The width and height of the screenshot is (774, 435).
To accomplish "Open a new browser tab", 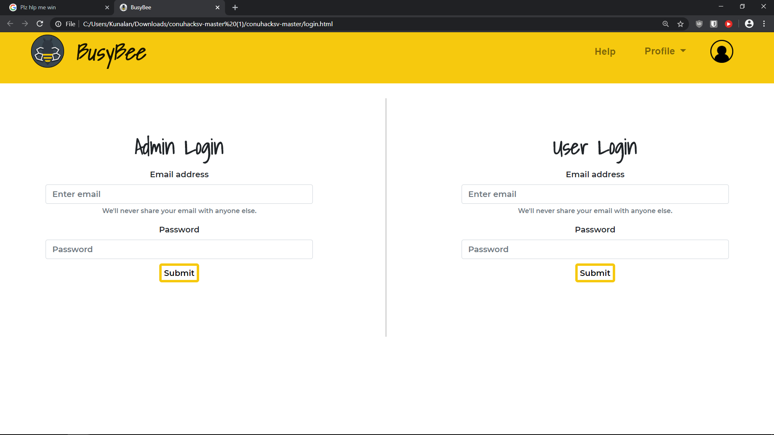I will (235, 7).
